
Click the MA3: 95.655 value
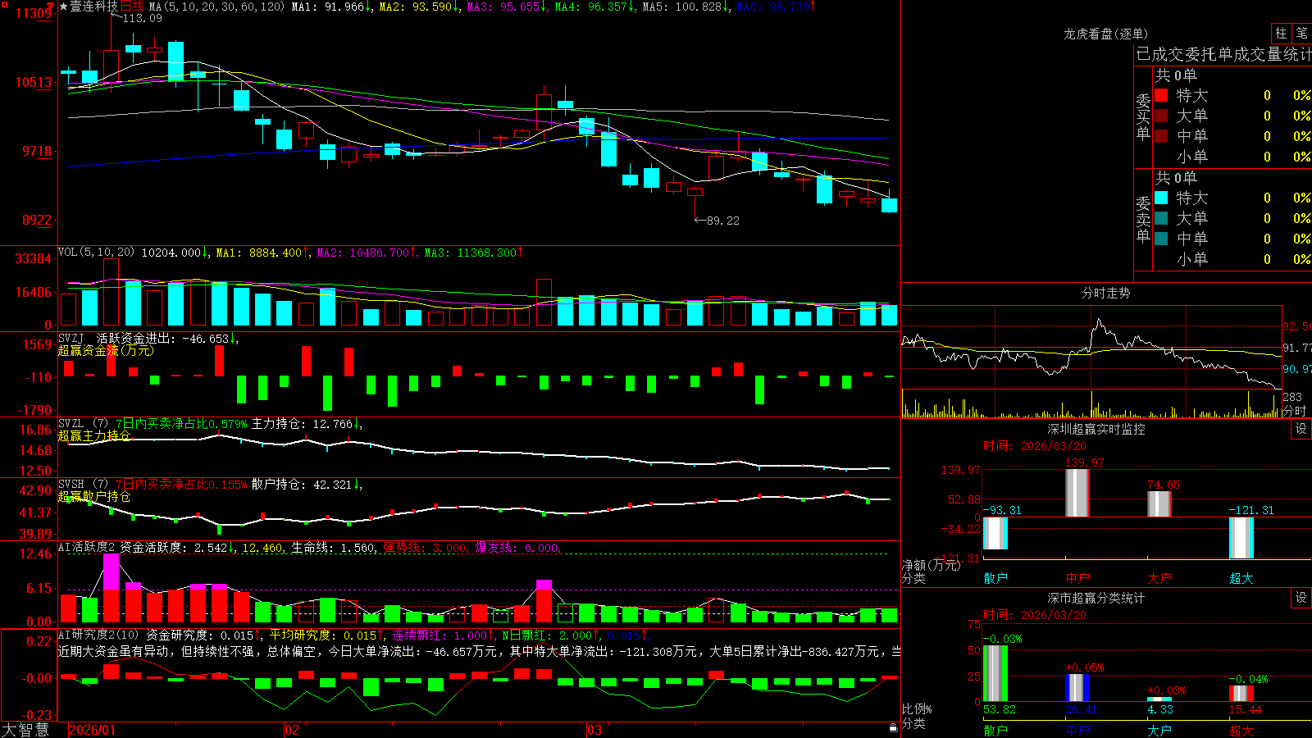click(503, 7)
